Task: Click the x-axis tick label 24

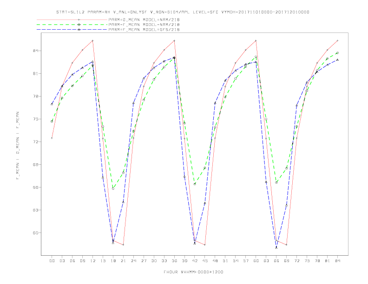Action: (133, 261)
